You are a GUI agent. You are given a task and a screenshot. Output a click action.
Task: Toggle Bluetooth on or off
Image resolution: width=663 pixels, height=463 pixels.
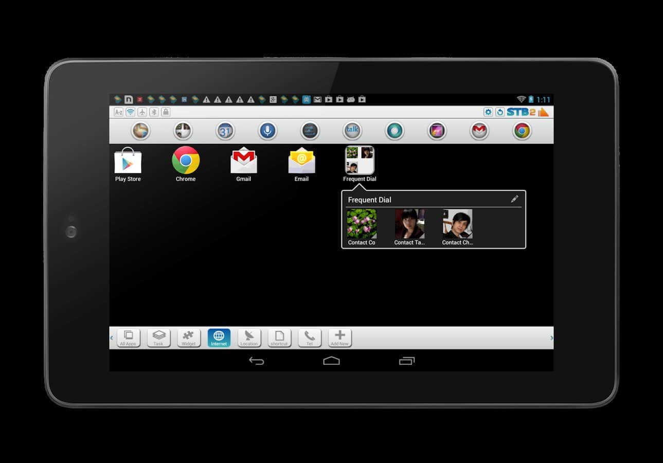(x=154, y=112)
